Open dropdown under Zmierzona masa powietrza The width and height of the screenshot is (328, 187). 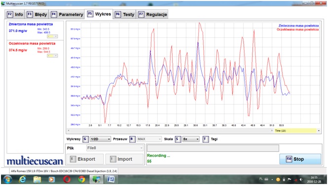coord(52,36)
